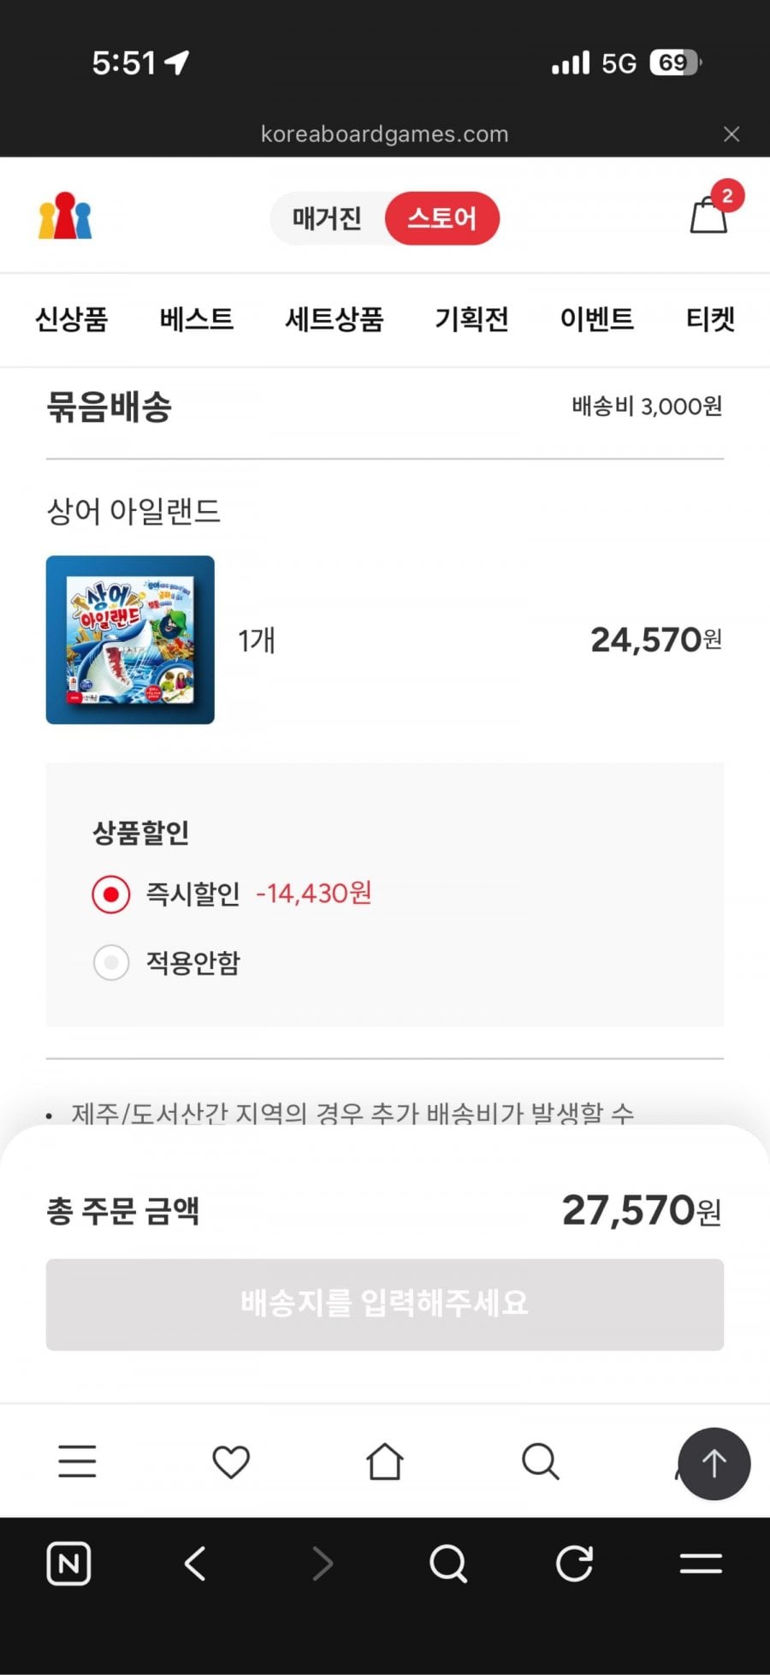Open the 이벤트 menu tab

pos(597,319)
